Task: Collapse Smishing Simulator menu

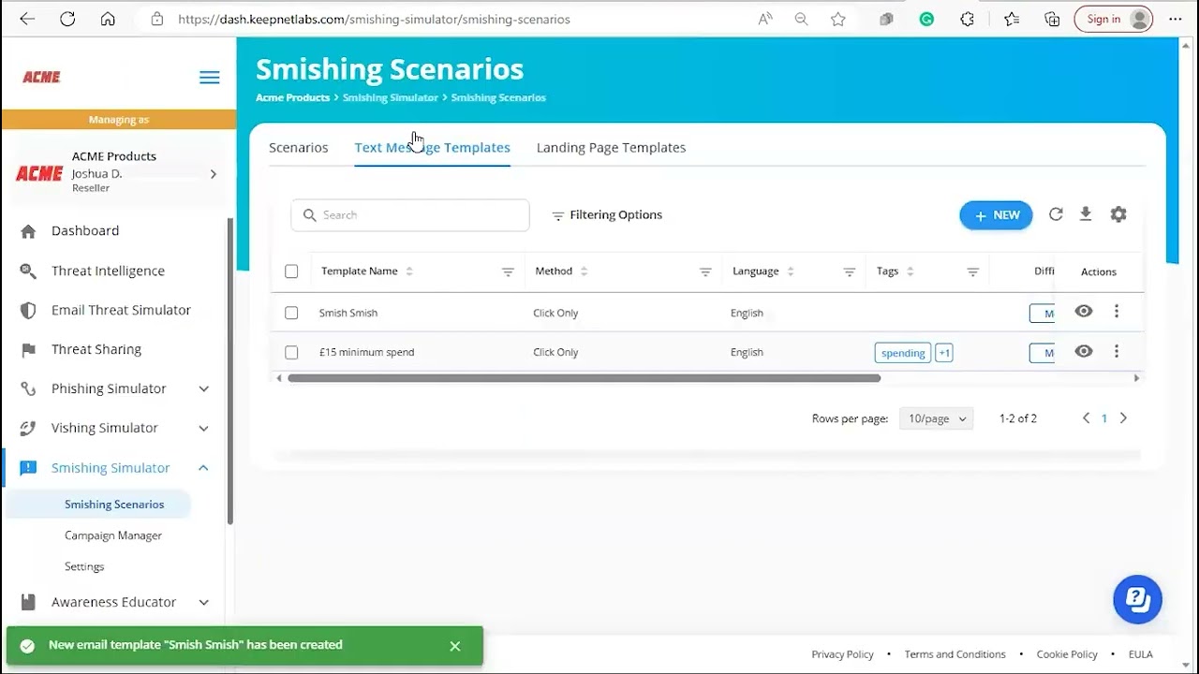Action: (203, 468)
